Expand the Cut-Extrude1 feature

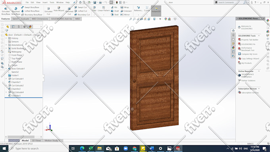click(6, 79)
